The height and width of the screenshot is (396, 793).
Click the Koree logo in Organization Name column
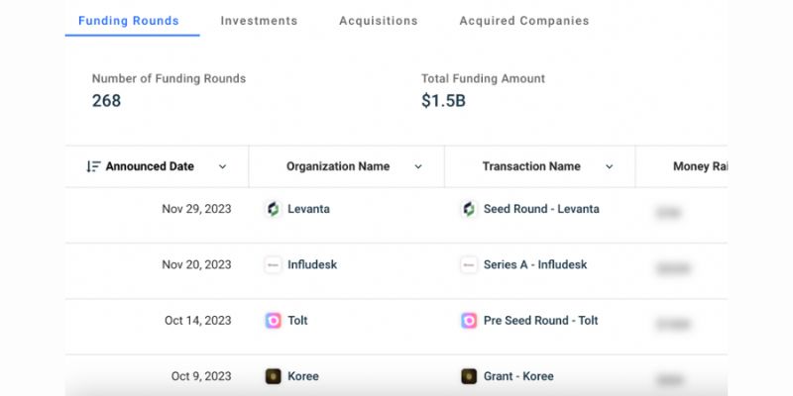click(x=274, y=376)
